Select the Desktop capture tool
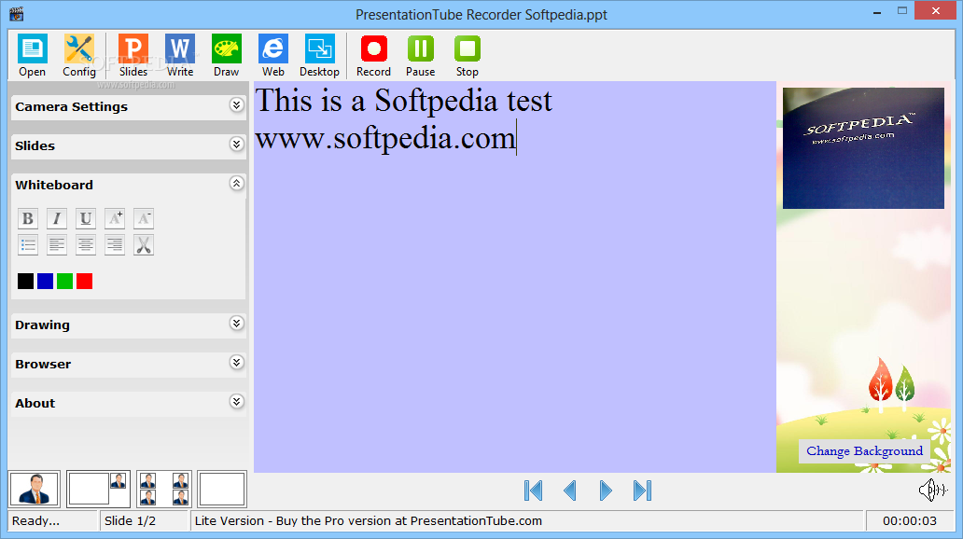 pyautogui.click(x=320, y=55)
